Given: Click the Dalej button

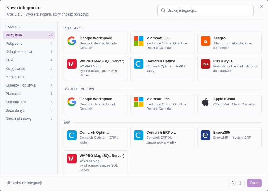Looking at the screenshot, I should coord(254,183).
